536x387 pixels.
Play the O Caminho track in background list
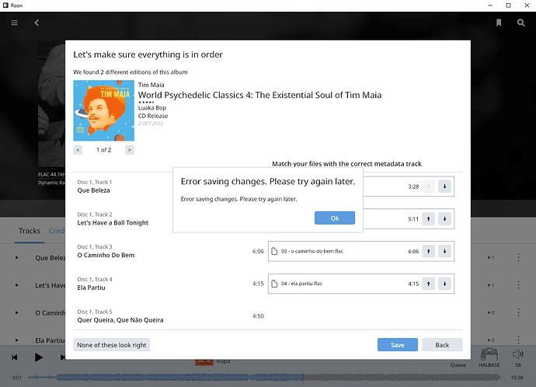[x=16, y=313]
